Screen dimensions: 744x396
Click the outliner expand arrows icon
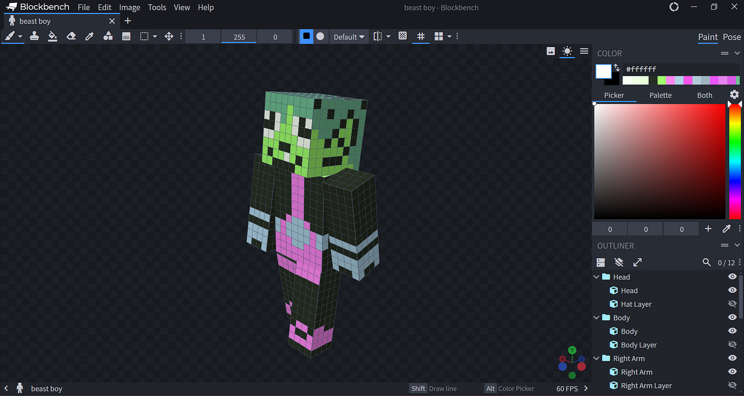pos(637,262)
